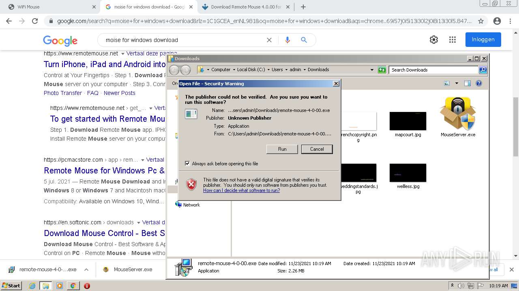Click Windows Explorer folder taskbar icon
Image resolution: width=519 pixels, height=291 pixels.
46,286
